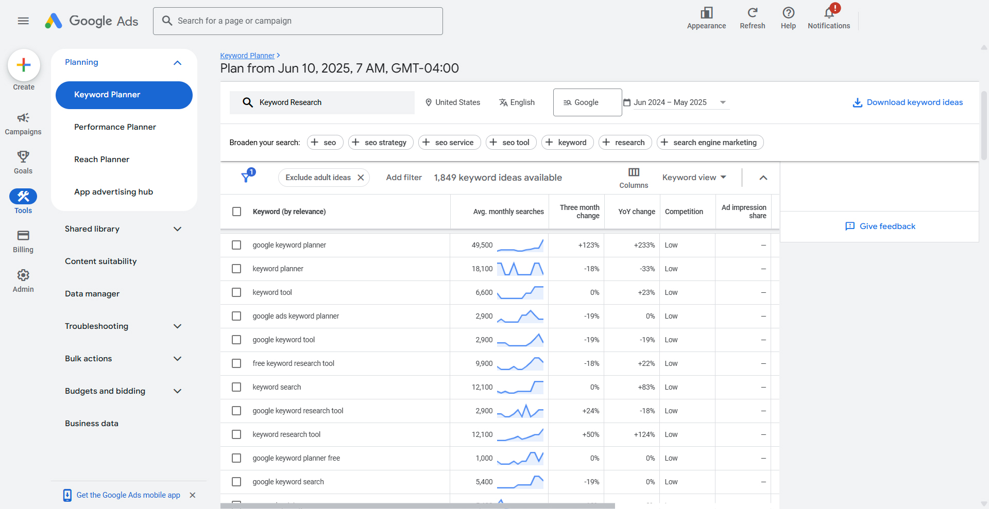Open Business data

click(92, 424)
